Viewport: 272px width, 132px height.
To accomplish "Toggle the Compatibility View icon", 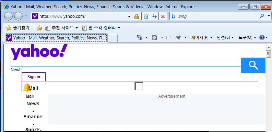I will [146, 16].
